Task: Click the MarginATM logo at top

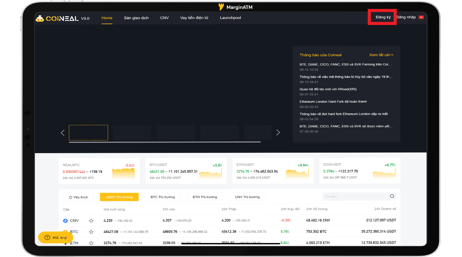Action: tap(235, 7)
